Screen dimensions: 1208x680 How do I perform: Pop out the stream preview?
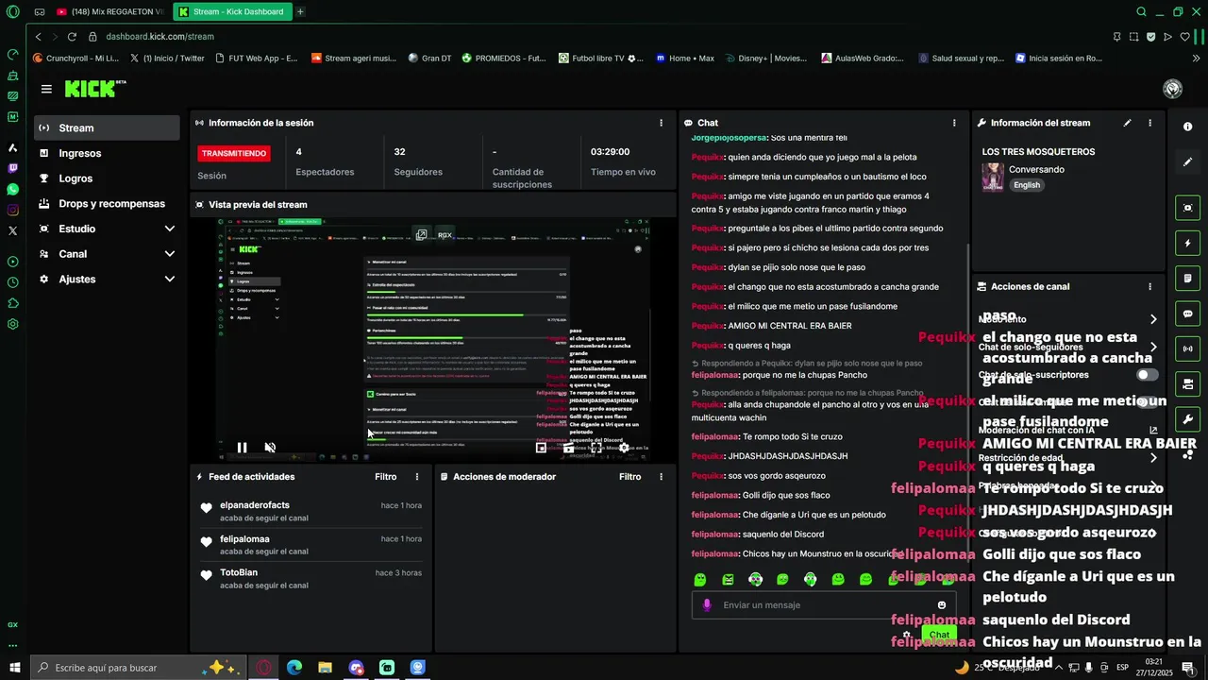click(421, 234)
